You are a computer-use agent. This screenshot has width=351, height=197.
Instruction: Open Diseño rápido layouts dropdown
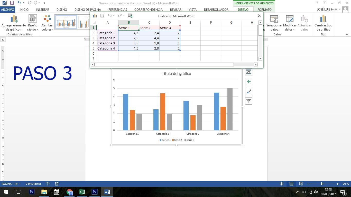coord(33,23)
